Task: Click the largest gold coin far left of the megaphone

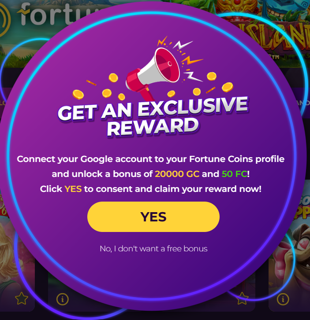Action: click(78, 95)
